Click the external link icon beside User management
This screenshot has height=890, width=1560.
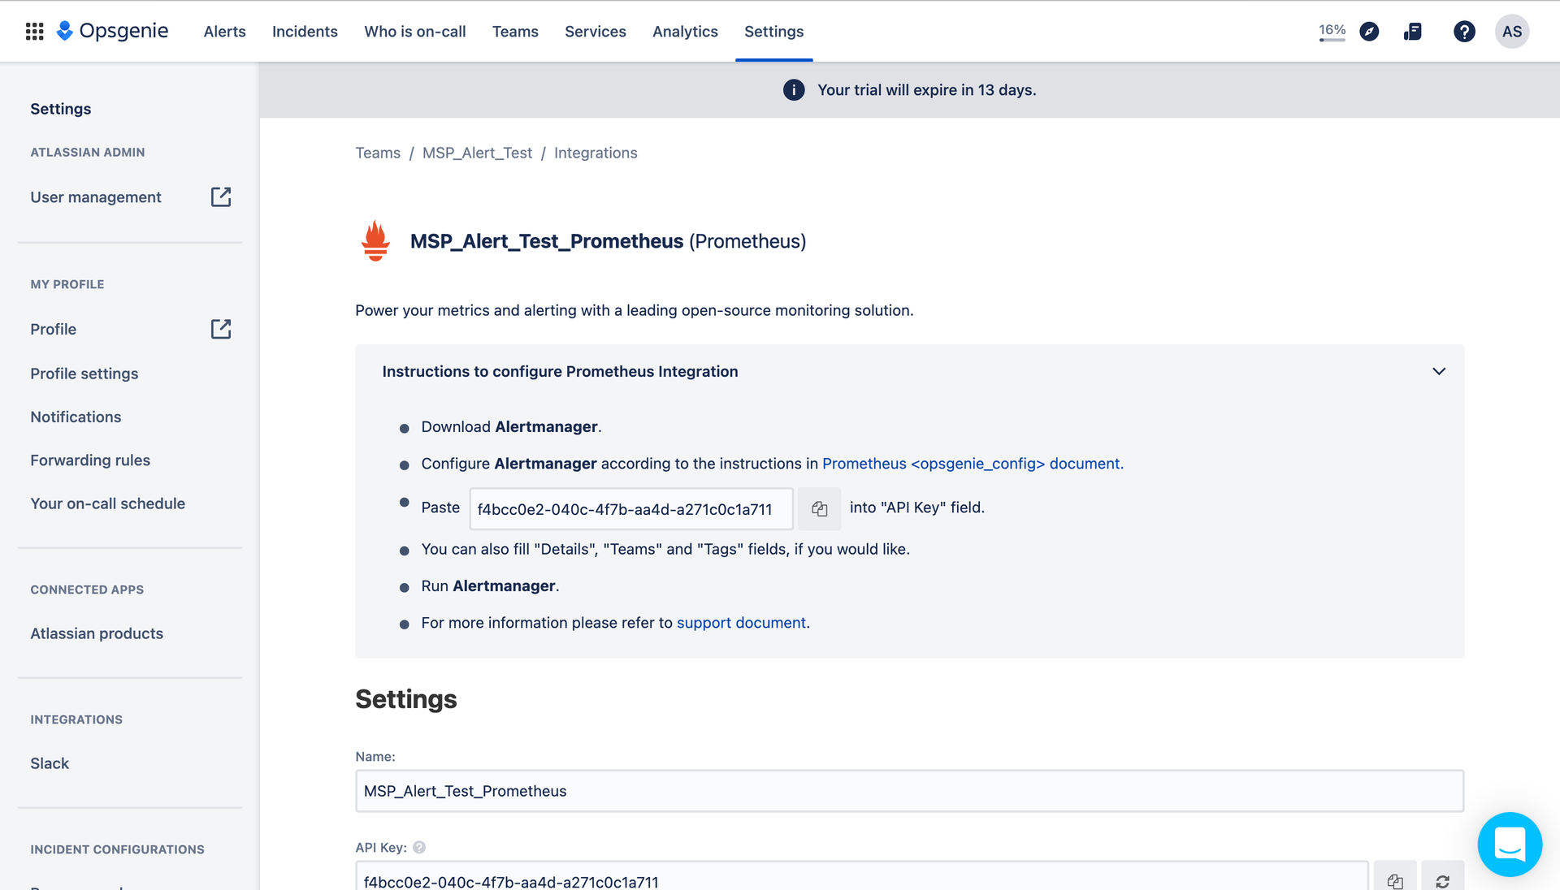point(221,197)
